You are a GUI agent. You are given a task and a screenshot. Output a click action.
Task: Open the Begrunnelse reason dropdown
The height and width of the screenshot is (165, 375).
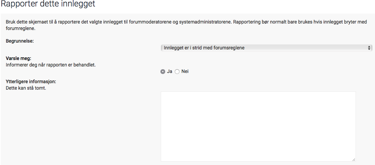(266, 48)
